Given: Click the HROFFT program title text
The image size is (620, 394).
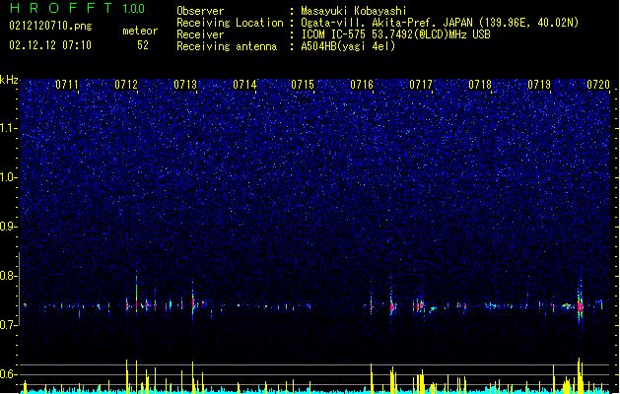Looking at the screenshot, I should pyautogui.click(x=61, y=8).
